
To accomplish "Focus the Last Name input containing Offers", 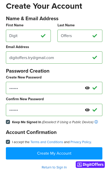I will tap(80, 36).
